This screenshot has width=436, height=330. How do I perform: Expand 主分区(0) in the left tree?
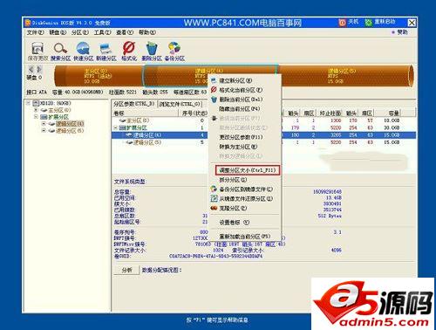click(x=36, y=110)
